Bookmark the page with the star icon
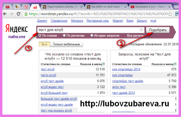Image resolution: width=181 pixels, height=117 pixels. (170, 14)
